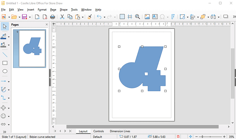Image resolution: width=236 pixels, height=139 pixels.
Task: Select the Rectangle drawing tool
Action: pos(5,63)
